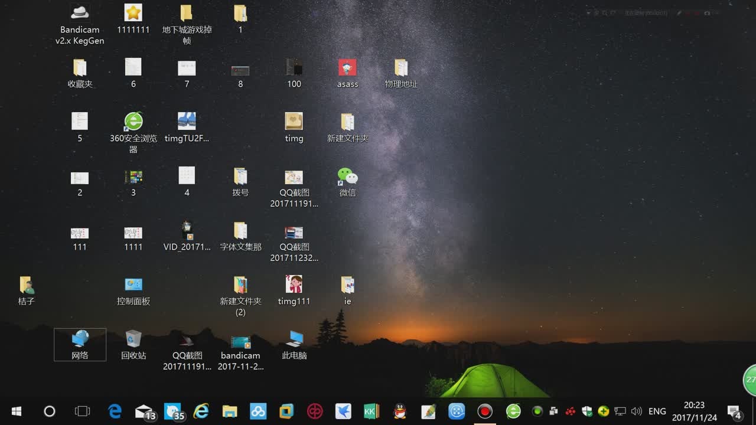Switch to Bandicam record icon in taskbar
756x425 pixels.
[x=485, y=411]
